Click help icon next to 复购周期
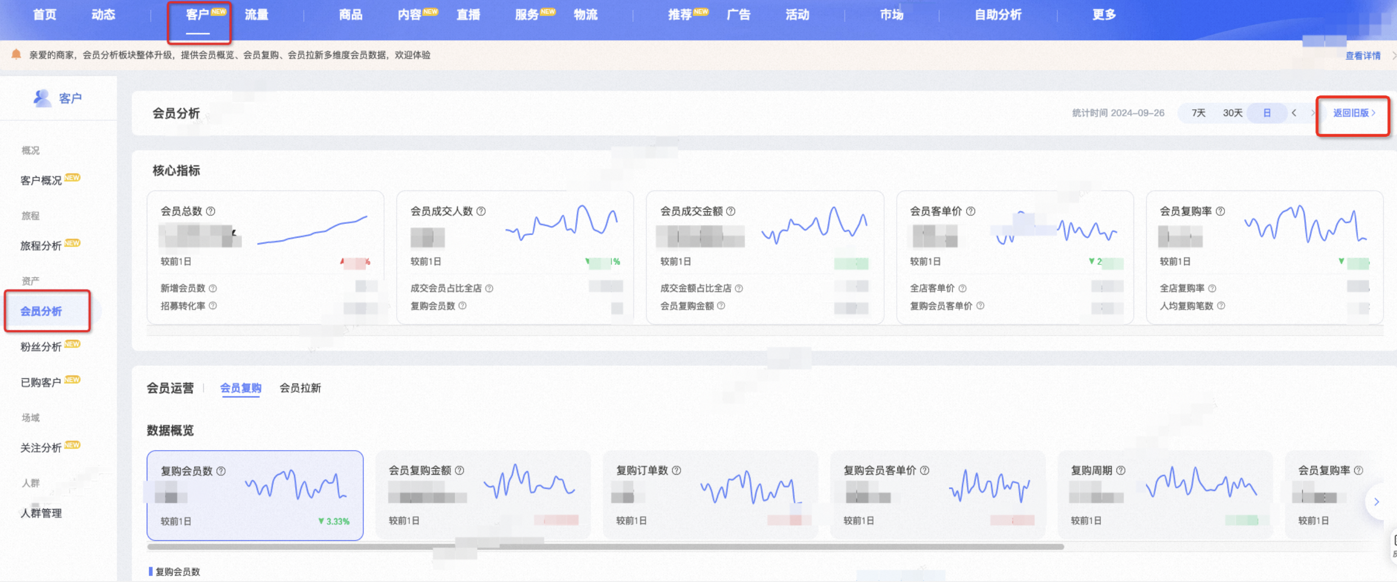This screenshot has height=582, width=1397. point(1121,470)
